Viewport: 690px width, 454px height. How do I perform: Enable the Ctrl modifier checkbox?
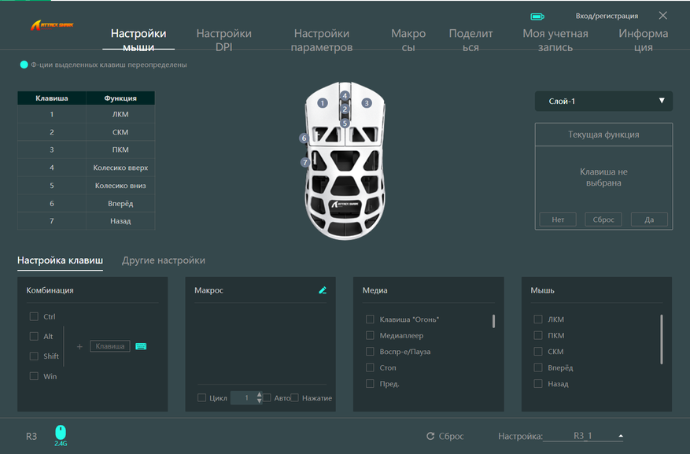pos(34,316)
